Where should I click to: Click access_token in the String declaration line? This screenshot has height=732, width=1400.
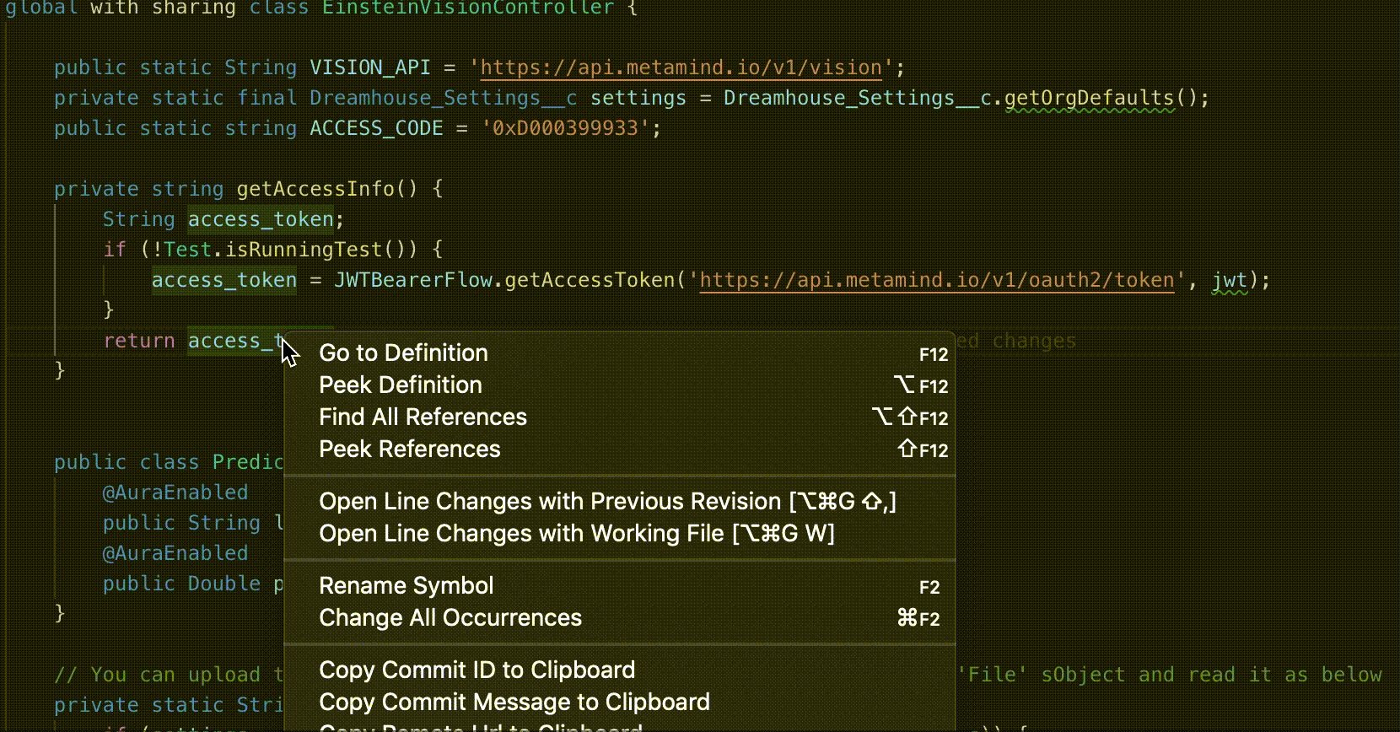point(261,219)
